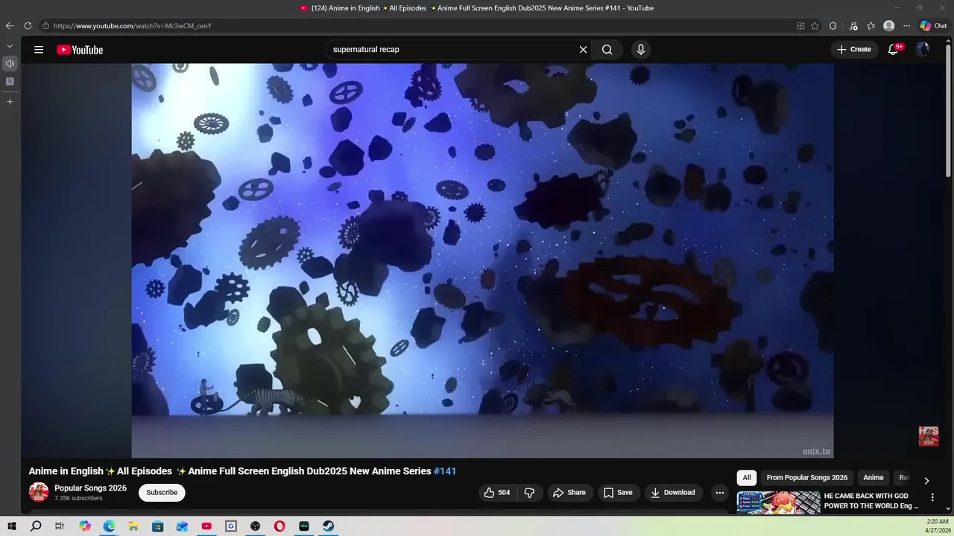Open options menu for suggested video

(x=932, y=497)
